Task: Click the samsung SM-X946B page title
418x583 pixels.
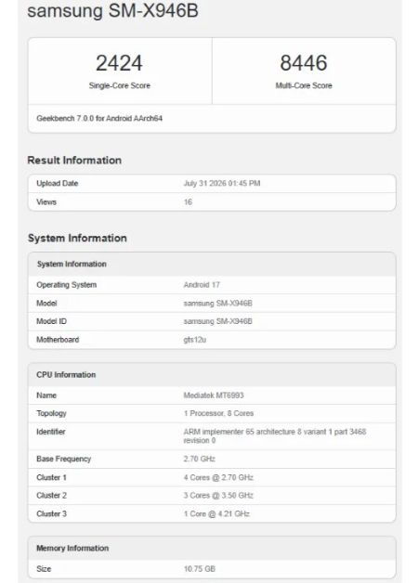Action: [112, 10]
